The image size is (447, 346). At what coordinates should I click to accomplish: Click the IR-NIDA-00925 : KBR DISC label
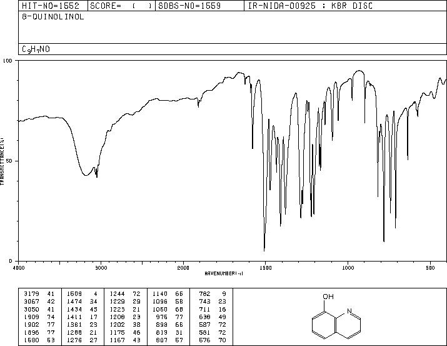click(x=310, y=6)
